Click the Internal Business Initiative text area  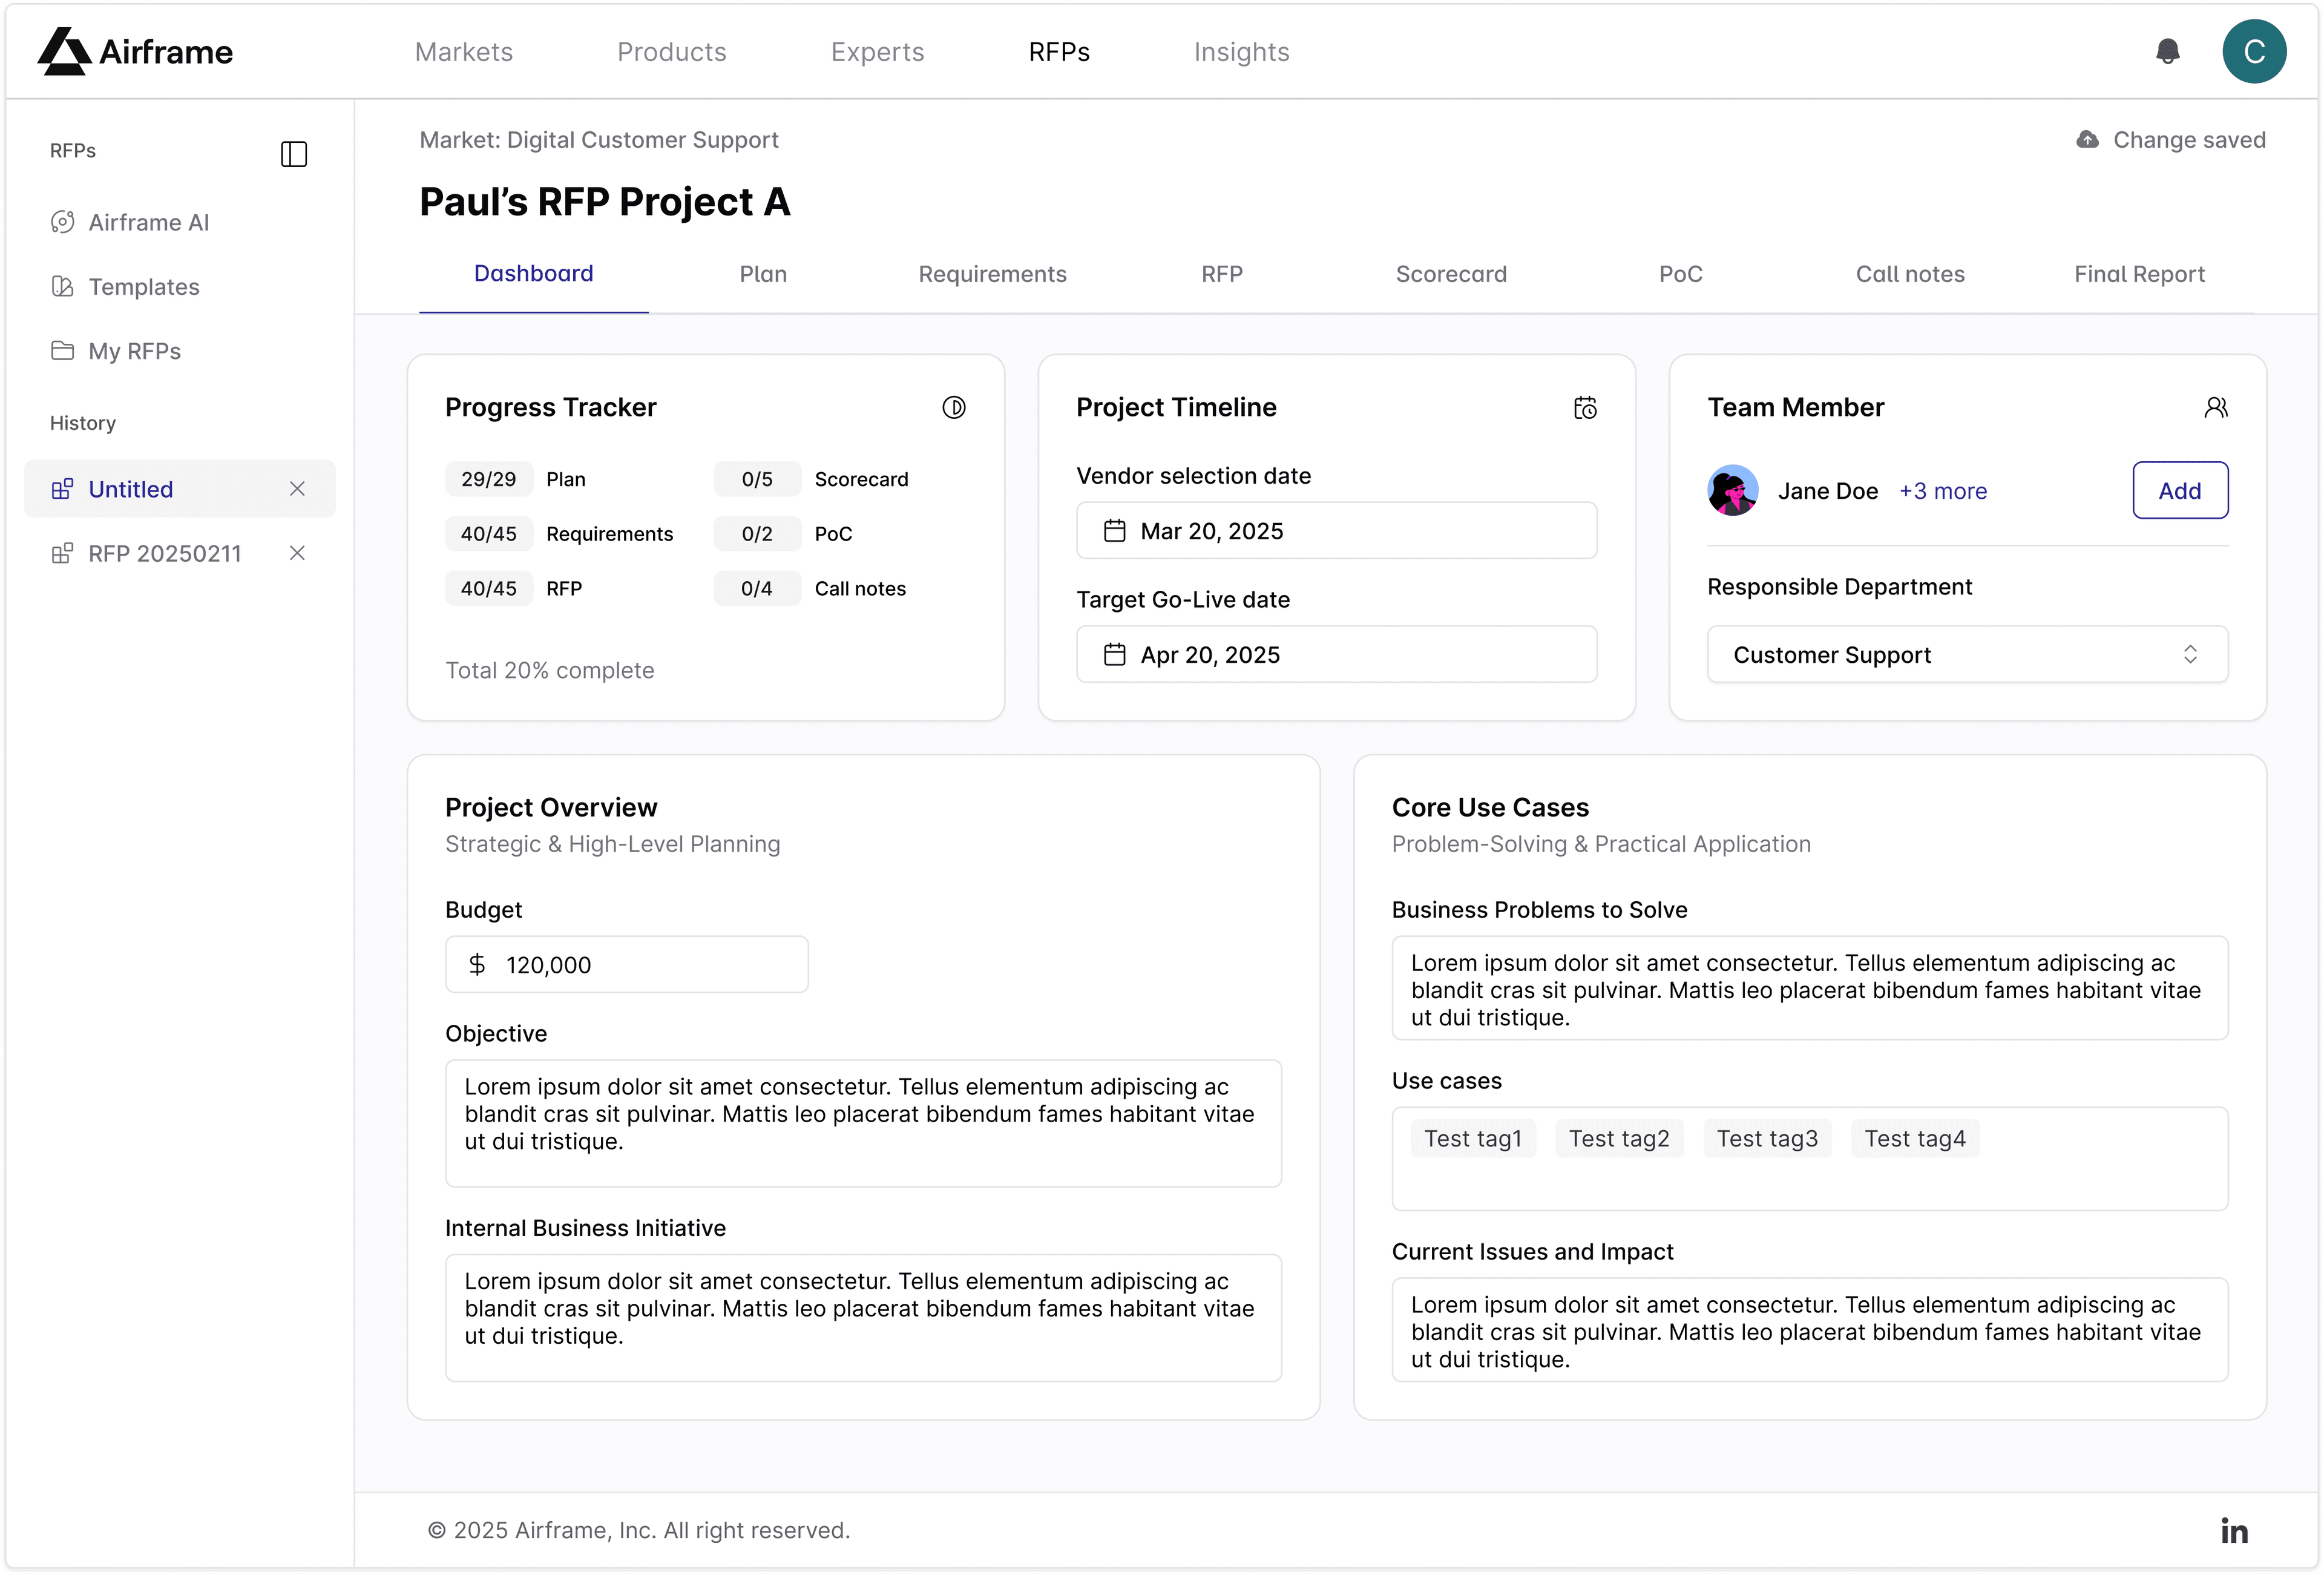[x=863, y=1318]
